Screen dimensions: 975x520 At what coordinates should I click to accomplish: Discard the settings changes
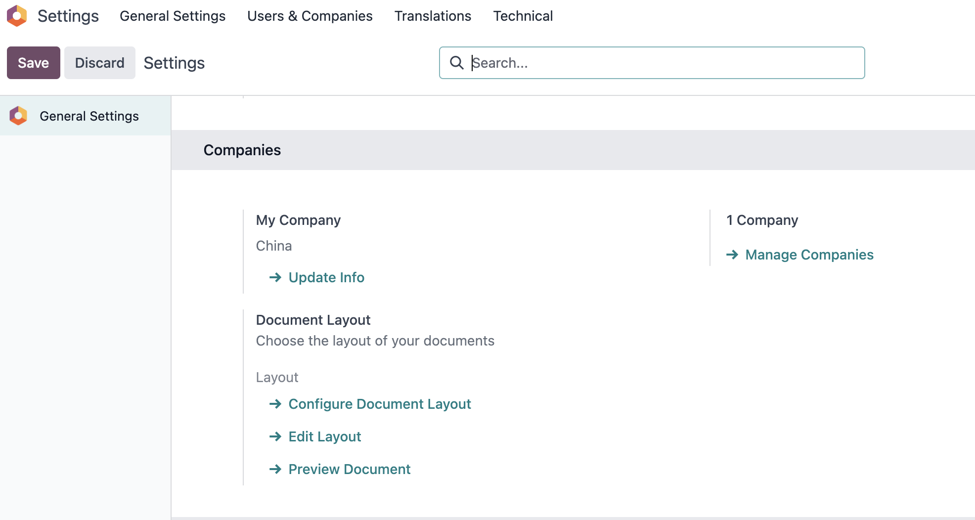point(100,63)
